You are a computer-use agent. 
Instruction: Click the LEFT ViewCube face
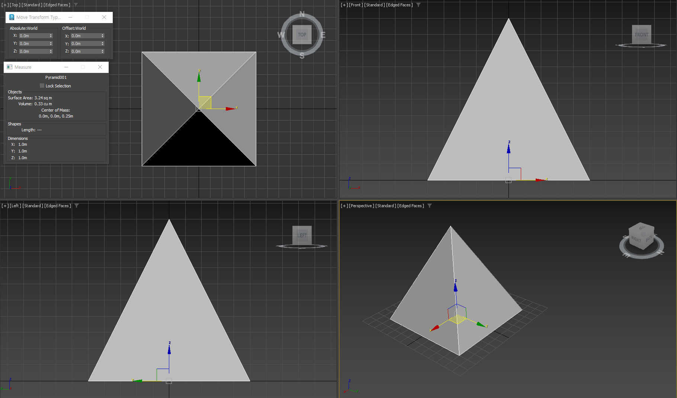pyautogui.click(x=302, y=235)
